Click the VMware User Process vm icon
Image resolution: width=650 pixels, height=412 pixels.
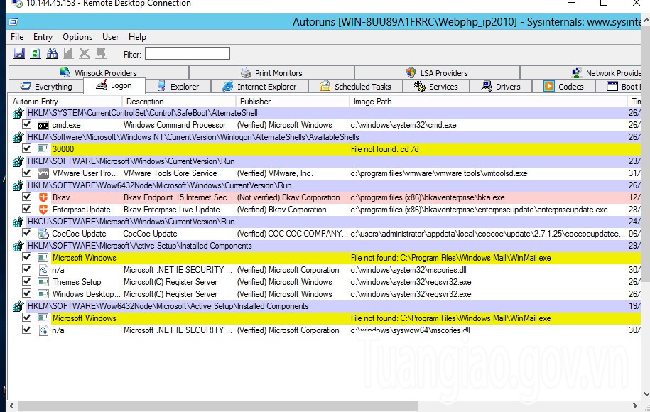[43, 173]
